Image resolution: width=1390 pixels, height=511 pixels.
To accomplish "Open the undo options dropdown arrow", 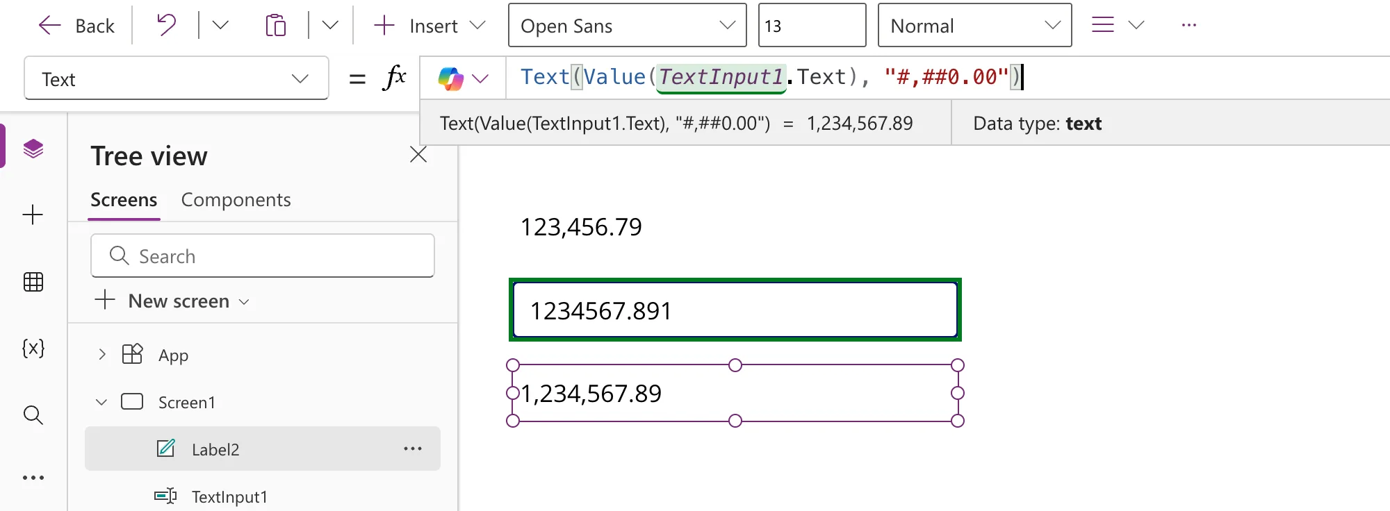I will click(220, 26).
